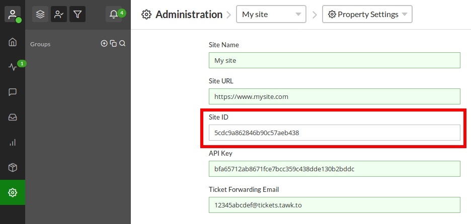Click the agents person icon

59,15
